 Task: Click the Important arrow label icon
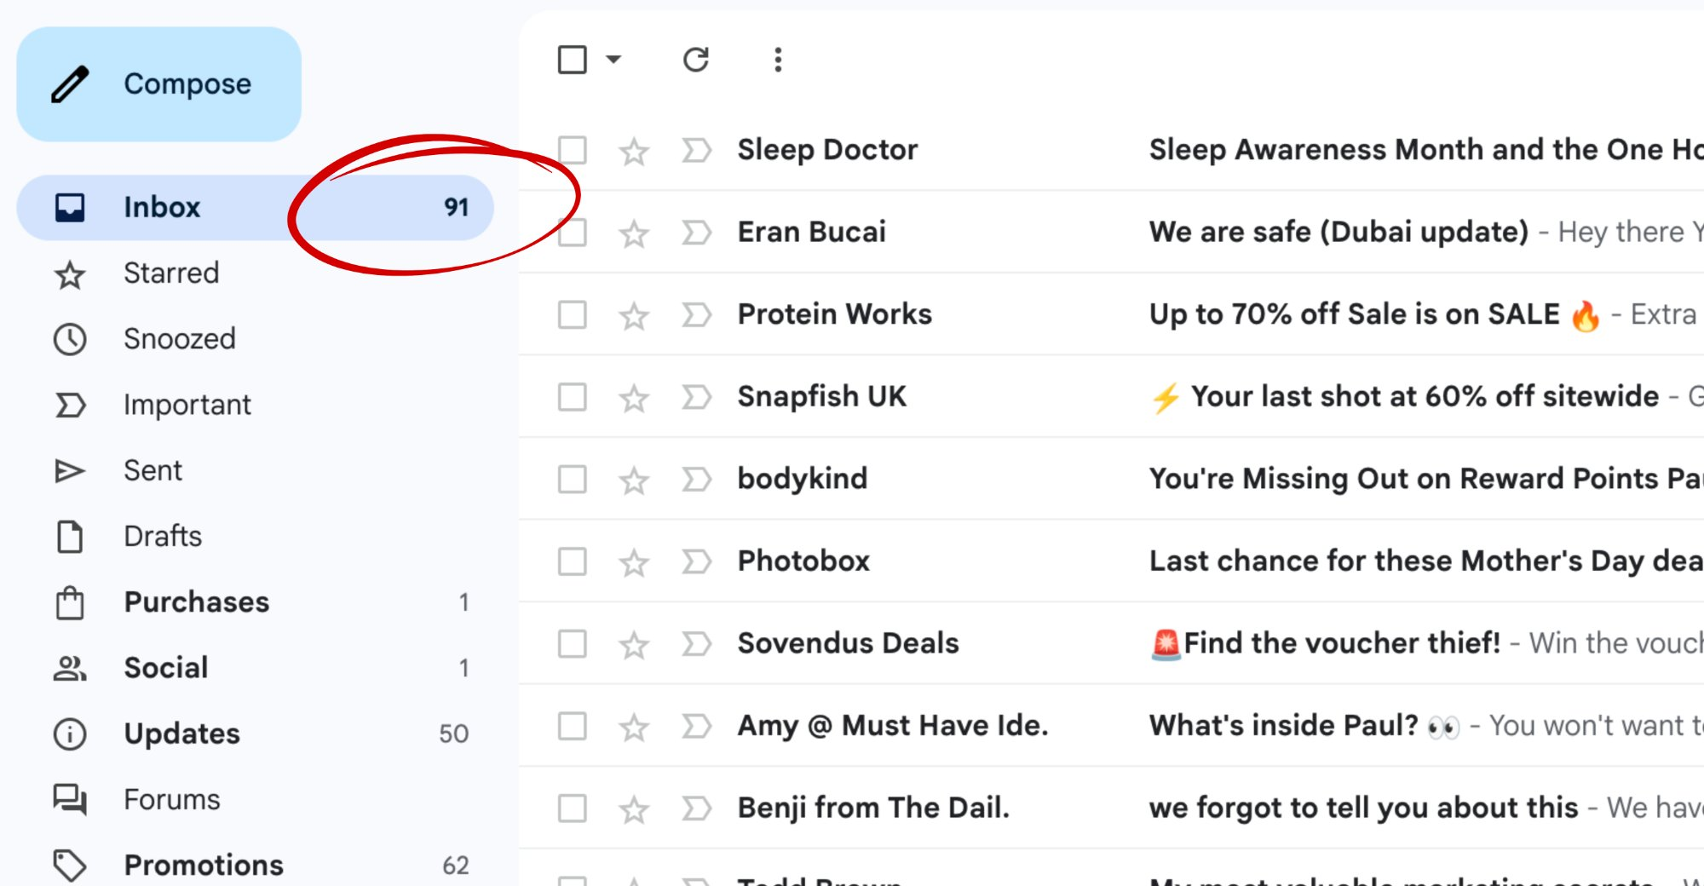pos(70,404)
